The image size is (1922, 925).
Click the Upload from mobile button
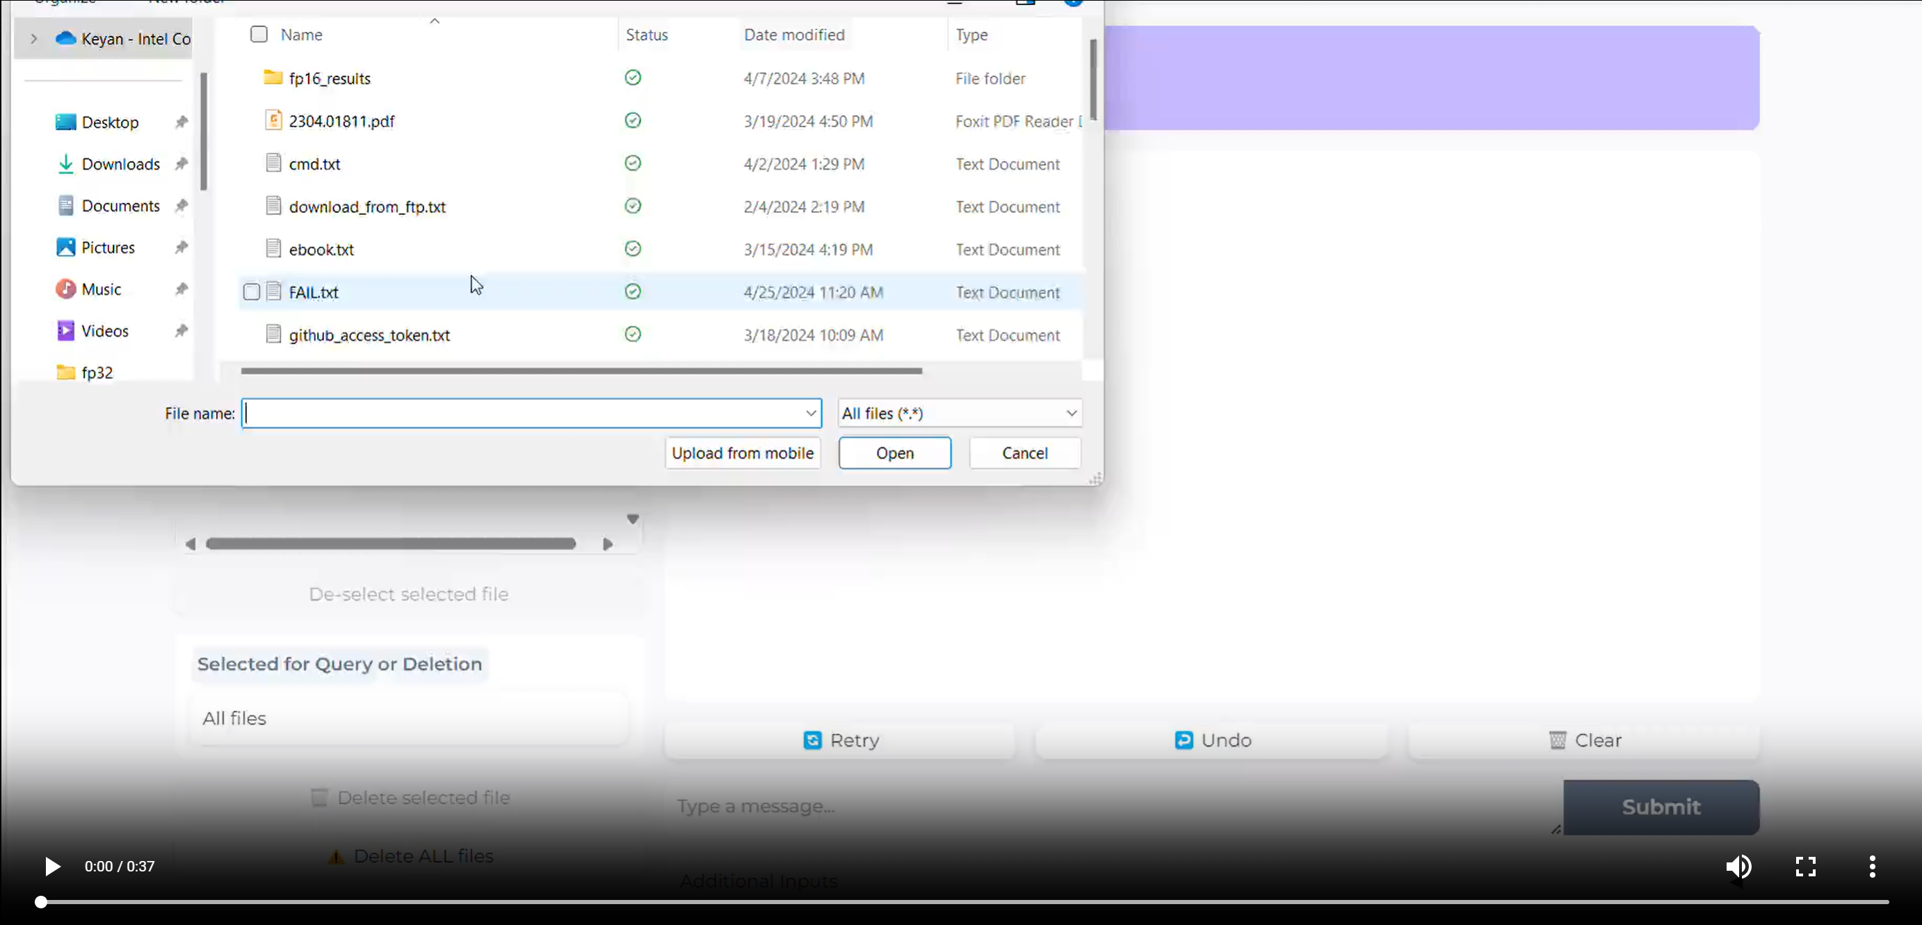click(x=742, y=453)
